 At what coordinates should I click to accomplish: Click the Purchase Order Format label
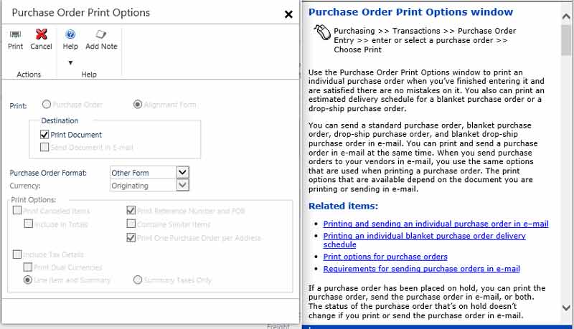pos(48,173)
